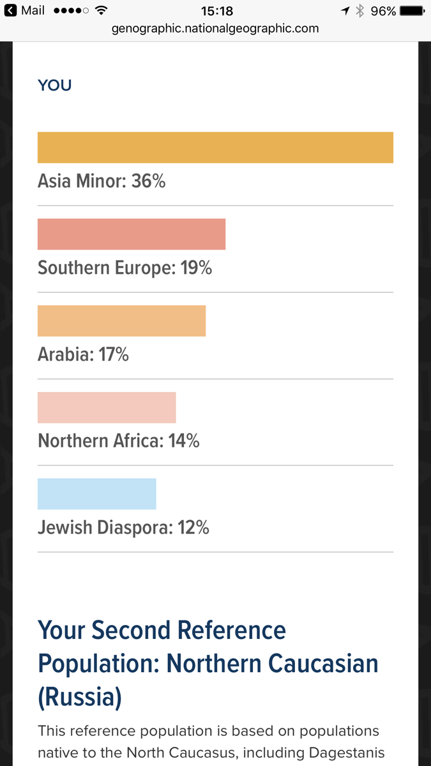Tap the "Jewish Diaspora: 12%" label
The image size is (431, 766).
[x=123, y=527]
